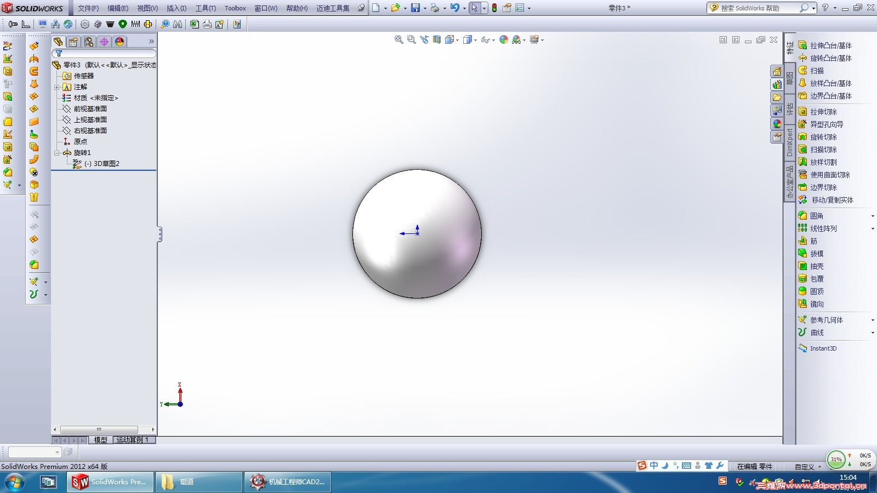Open the 视图(V) menu
This screenshot has height=493, width=877.
[147, 8]
